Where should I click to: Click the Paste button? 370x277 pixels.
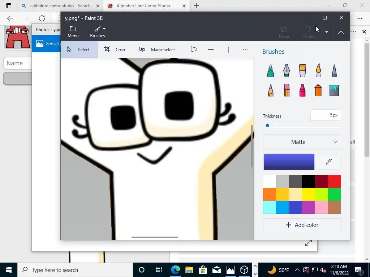click(284, 32)
